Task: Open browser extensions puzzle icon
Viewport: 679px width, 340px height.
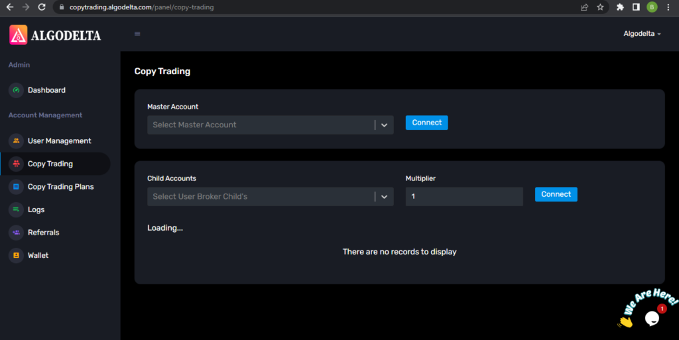Action: 620,7
